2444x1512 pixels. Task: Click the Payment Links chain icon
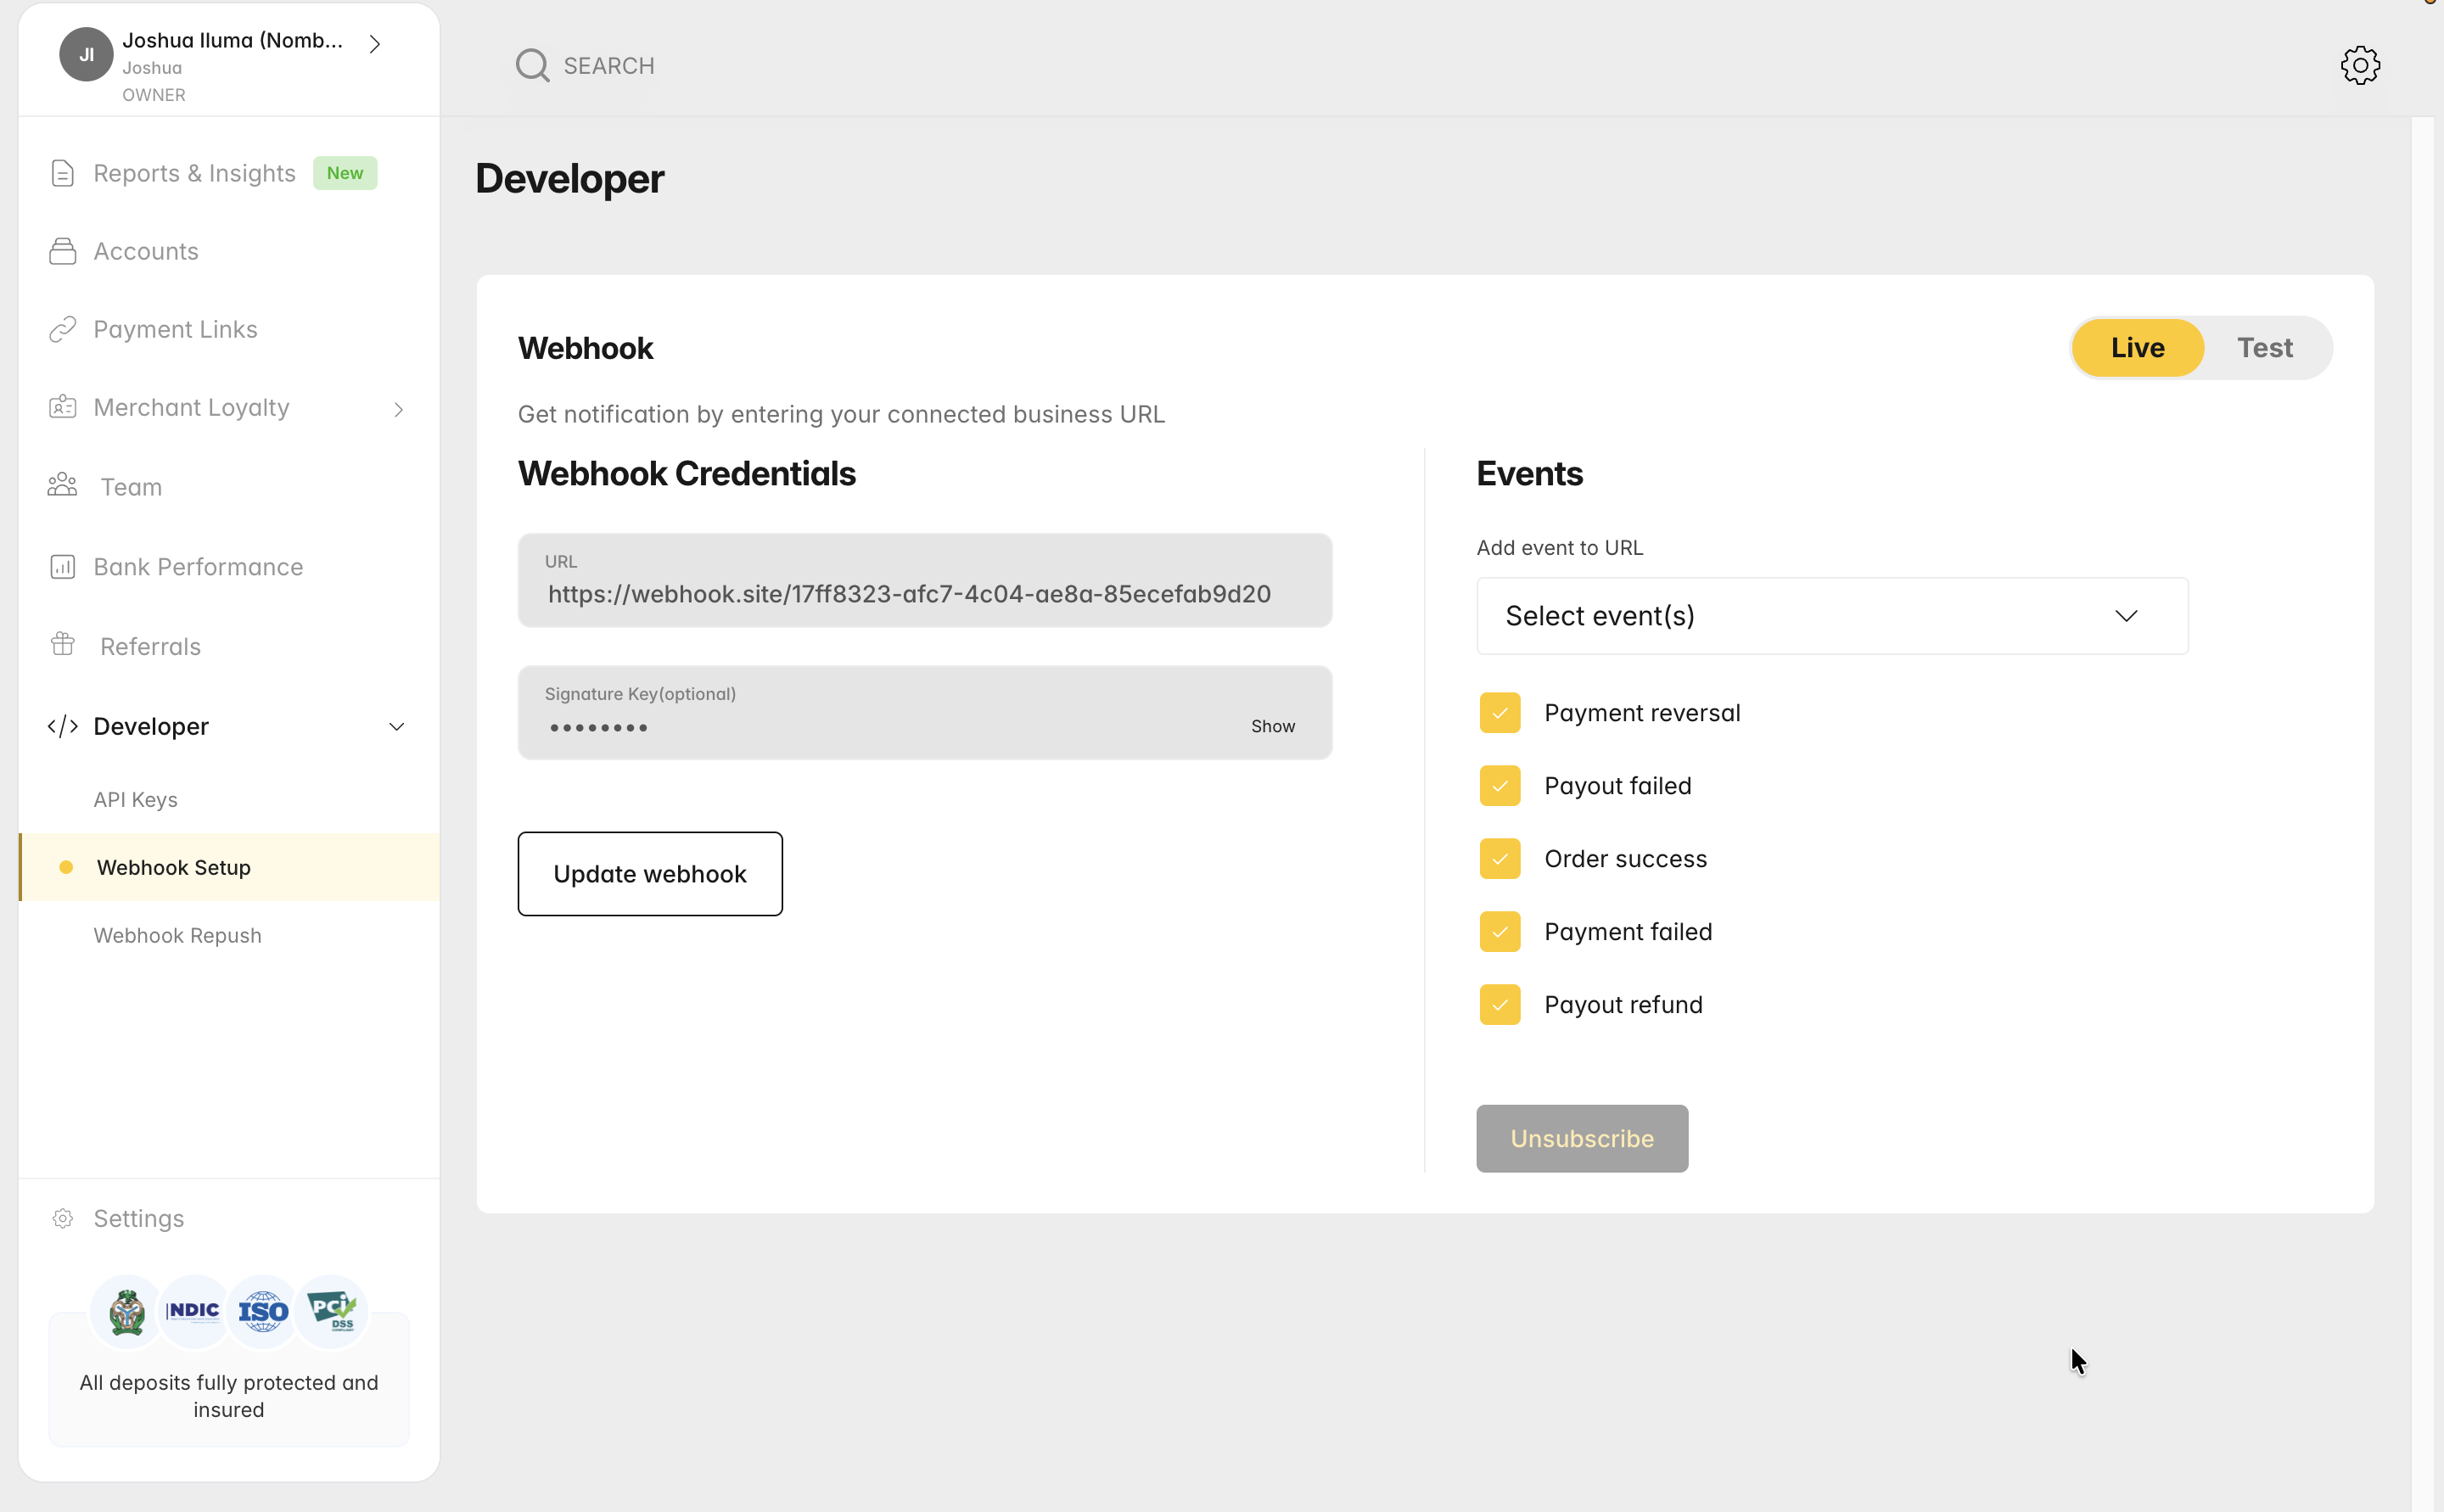click(x=62, y=329)
